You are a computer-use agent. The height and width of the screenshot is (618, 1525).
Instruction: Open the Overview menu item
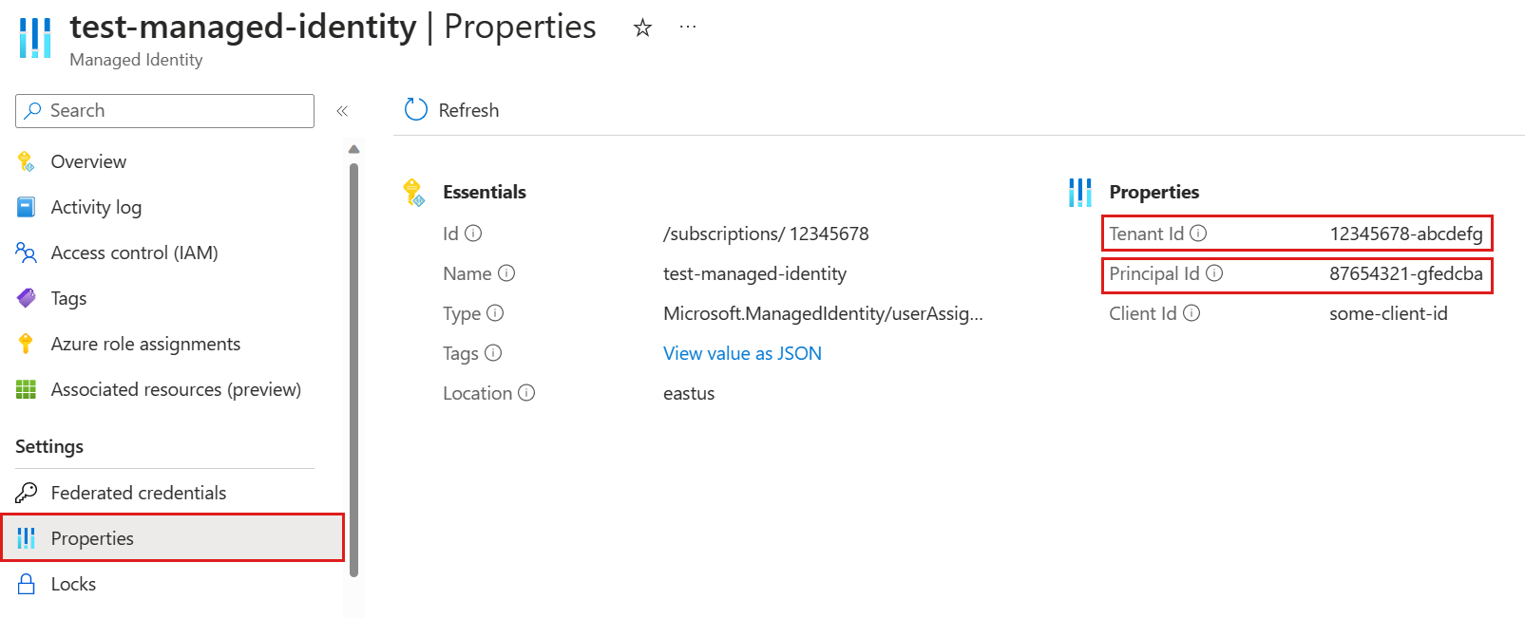[88, 162]
